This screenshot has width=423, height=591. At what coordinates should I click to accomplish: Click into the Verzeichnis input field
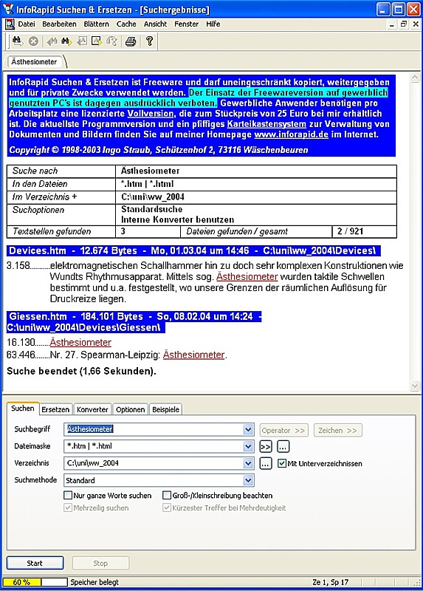coord(154,463)
